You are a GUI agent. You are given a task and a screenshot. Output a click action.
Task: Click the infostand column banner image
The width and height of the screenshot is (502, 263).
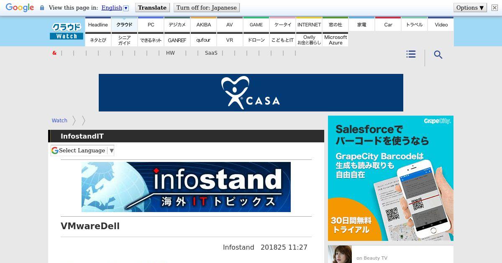coord(186,187)
